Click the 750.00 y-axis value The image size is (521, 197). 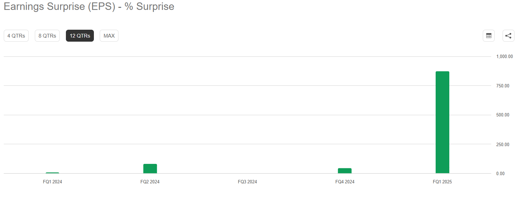(x=503, y=86)
